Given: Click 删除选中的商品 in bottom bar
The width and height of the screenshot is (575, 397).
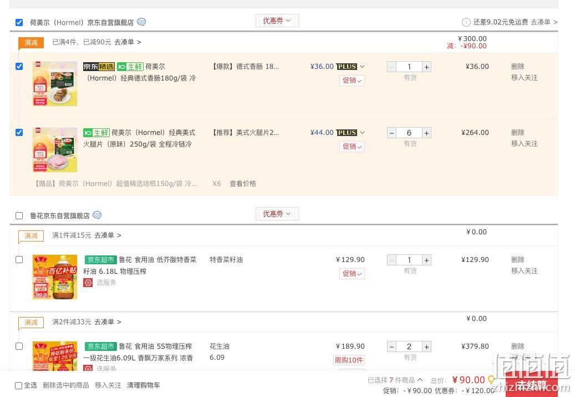Looking at the screenshot, I should pos(65,385).
